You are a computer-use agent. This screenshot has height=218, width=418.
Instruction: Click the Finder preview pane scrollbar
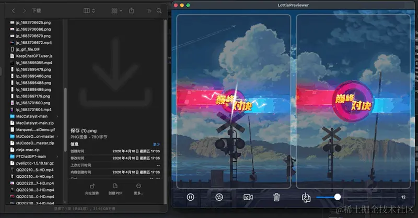[165, 112]
